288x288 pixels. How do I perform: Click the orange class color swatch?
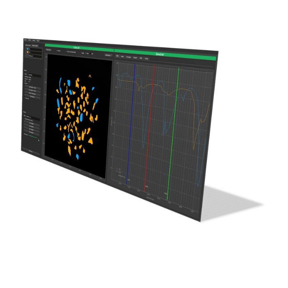[x=28, y=52]
